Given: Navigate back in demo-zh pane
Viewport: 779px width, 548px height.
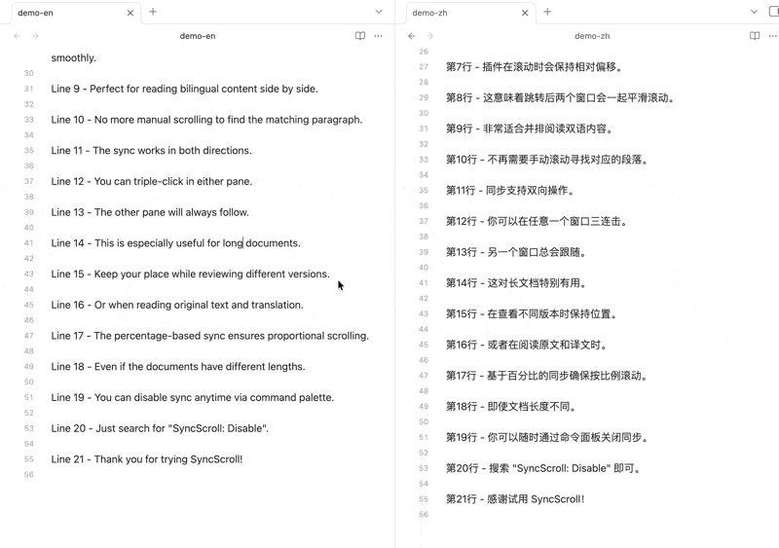Looking at the screenshot, I should coord(411,36).
